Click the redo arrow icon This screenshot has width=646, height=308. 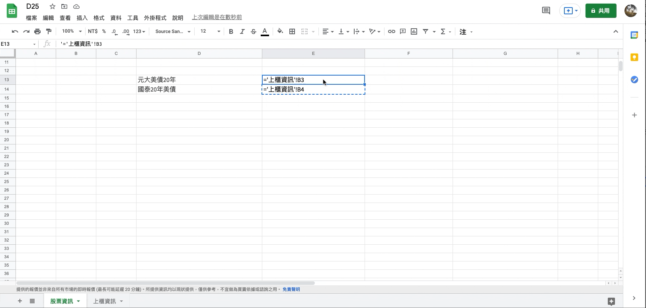click(26, 31)
